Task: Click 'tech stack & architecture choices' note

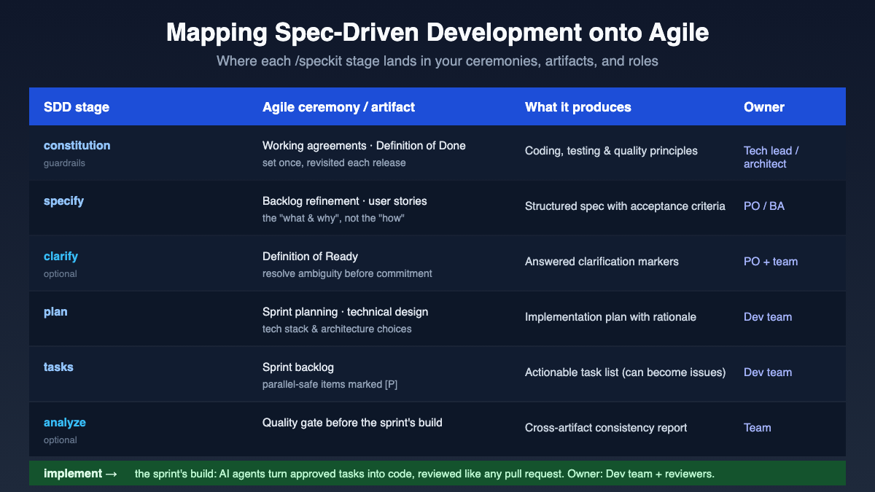Action: [337, 329]
